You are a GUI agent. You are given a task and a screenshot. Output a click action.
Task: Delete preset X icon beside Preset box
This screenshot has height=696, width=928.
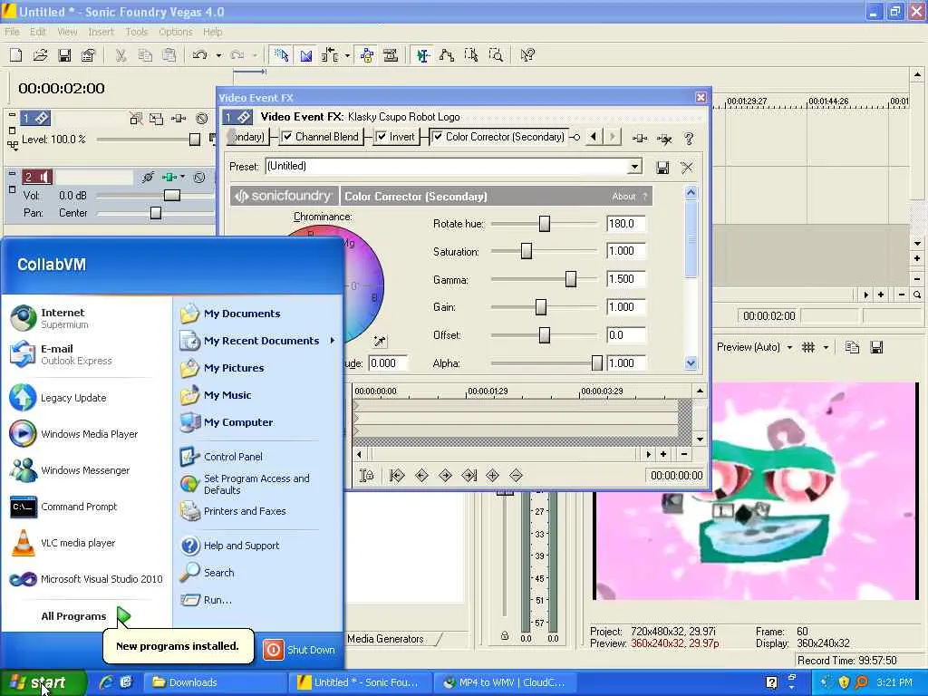point(687,168)
